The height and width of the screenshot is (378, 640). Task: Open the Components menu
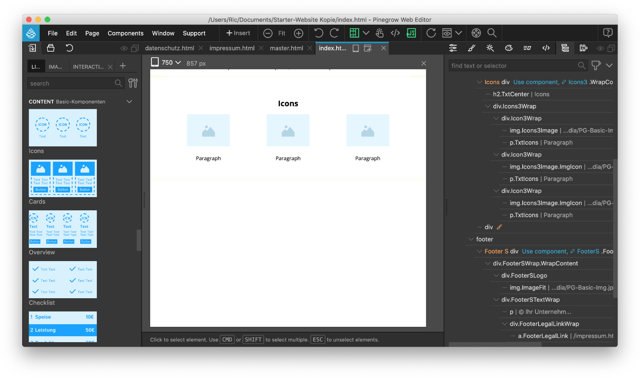tap(125, 33)
